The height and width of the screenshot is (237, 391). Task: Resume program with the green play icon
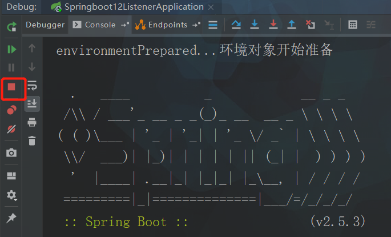(11, 49)
